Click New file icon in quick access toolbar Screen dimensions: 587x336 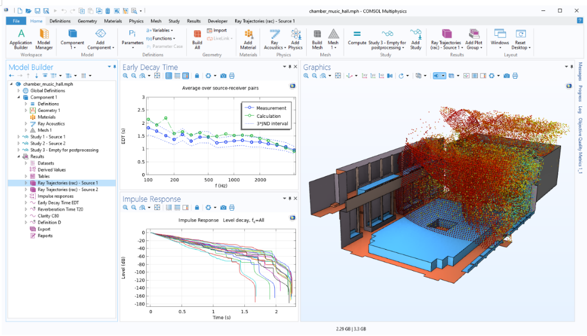click(x=20, y=11)
